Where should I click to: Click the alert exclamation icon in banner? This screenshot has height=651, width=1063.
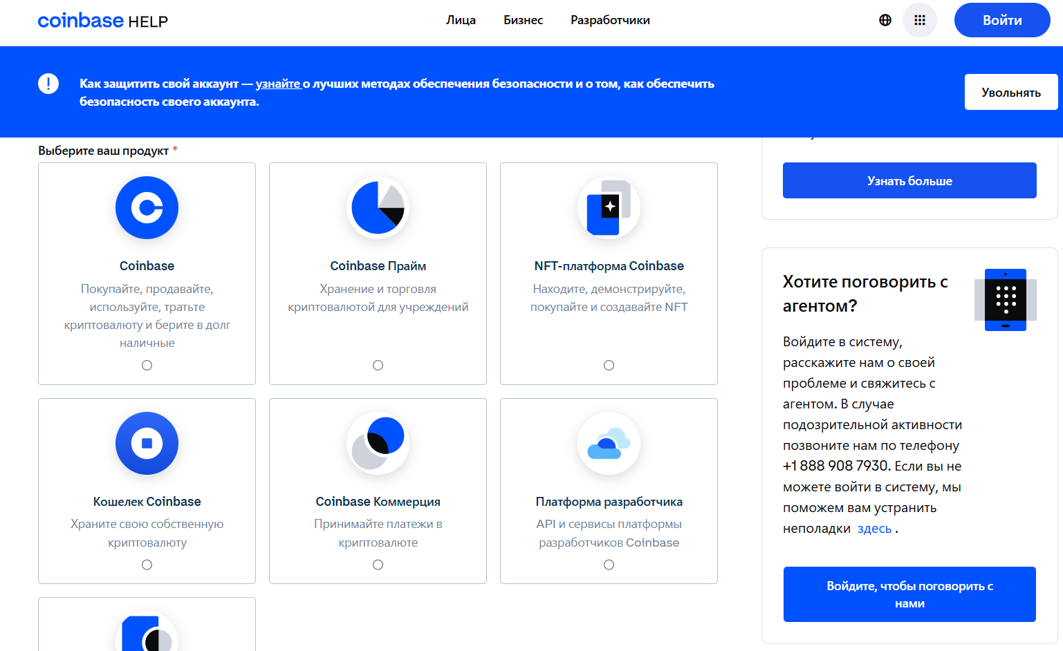pyautogui.click(x=48, y=84)
